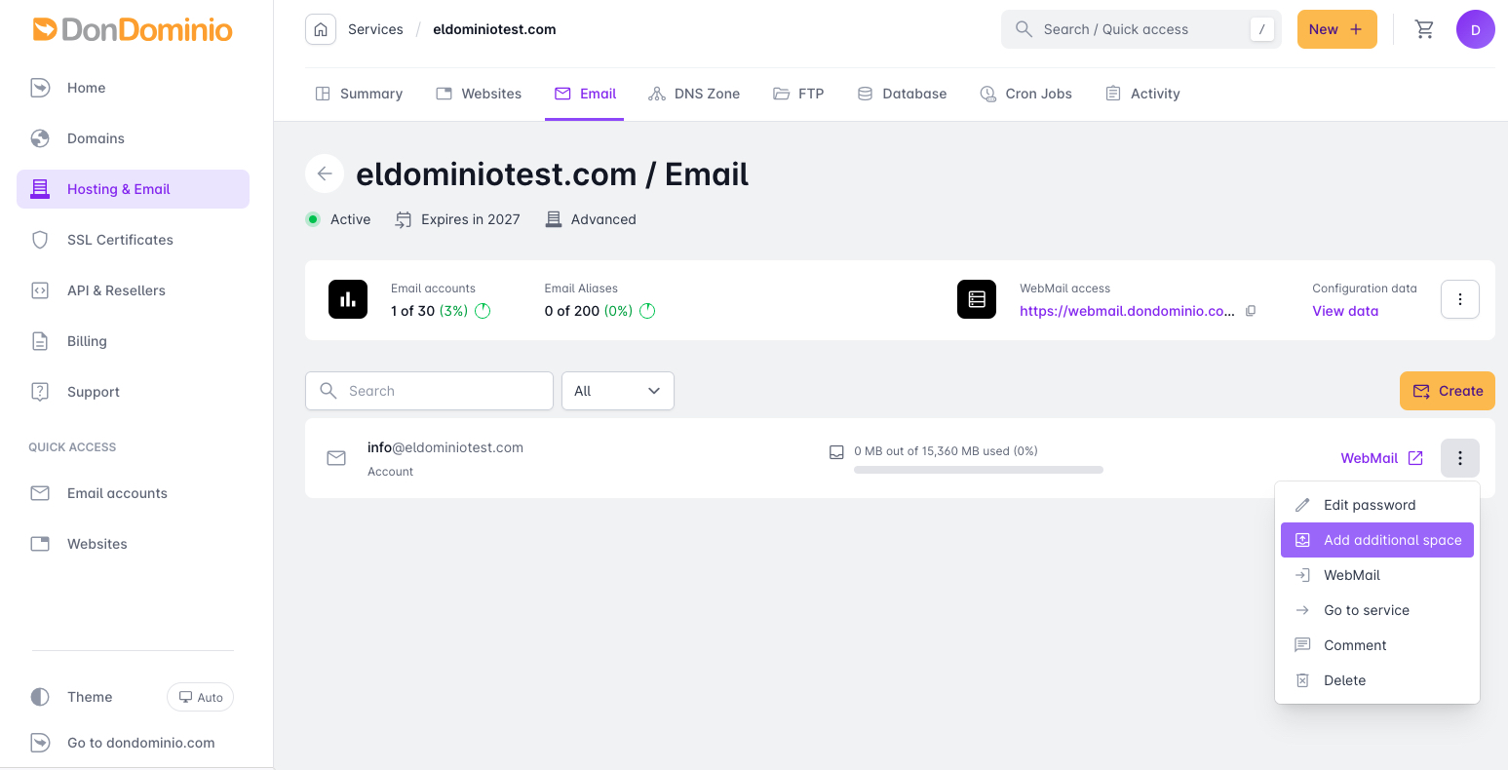Screen dimensions: 1508x770
Task: Open the New dropdown button
Action: [1336, 29]
